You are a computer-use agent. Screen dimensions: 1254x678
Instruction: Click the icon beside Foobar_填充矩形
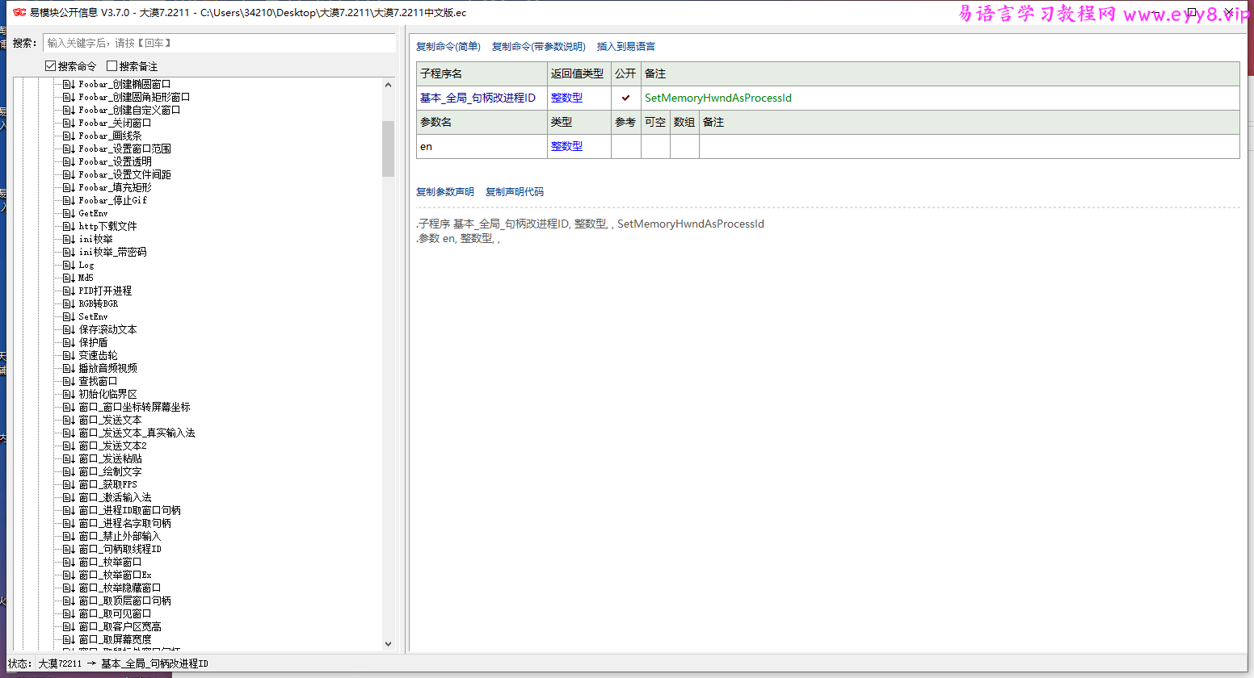click(x=69, y=187)
